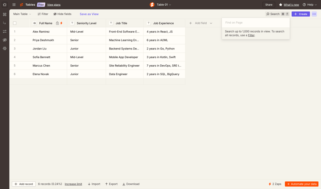Open the linked-flow arrow sidebar icon
The width and height of the screenshot is (321, 189).
click(x=4, y=23)
